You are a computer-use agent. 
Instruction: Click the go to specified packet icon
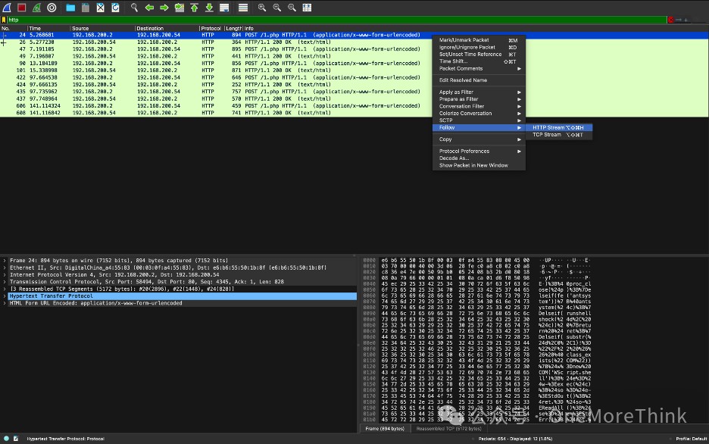(x=180, y=8)
